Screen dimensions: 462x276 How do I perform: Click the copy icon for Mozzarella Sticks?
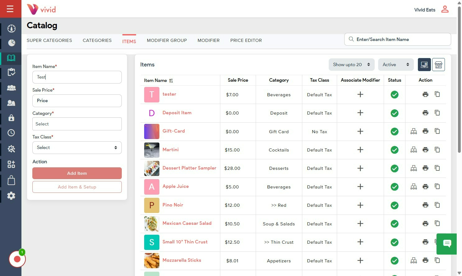coord(437,260)
